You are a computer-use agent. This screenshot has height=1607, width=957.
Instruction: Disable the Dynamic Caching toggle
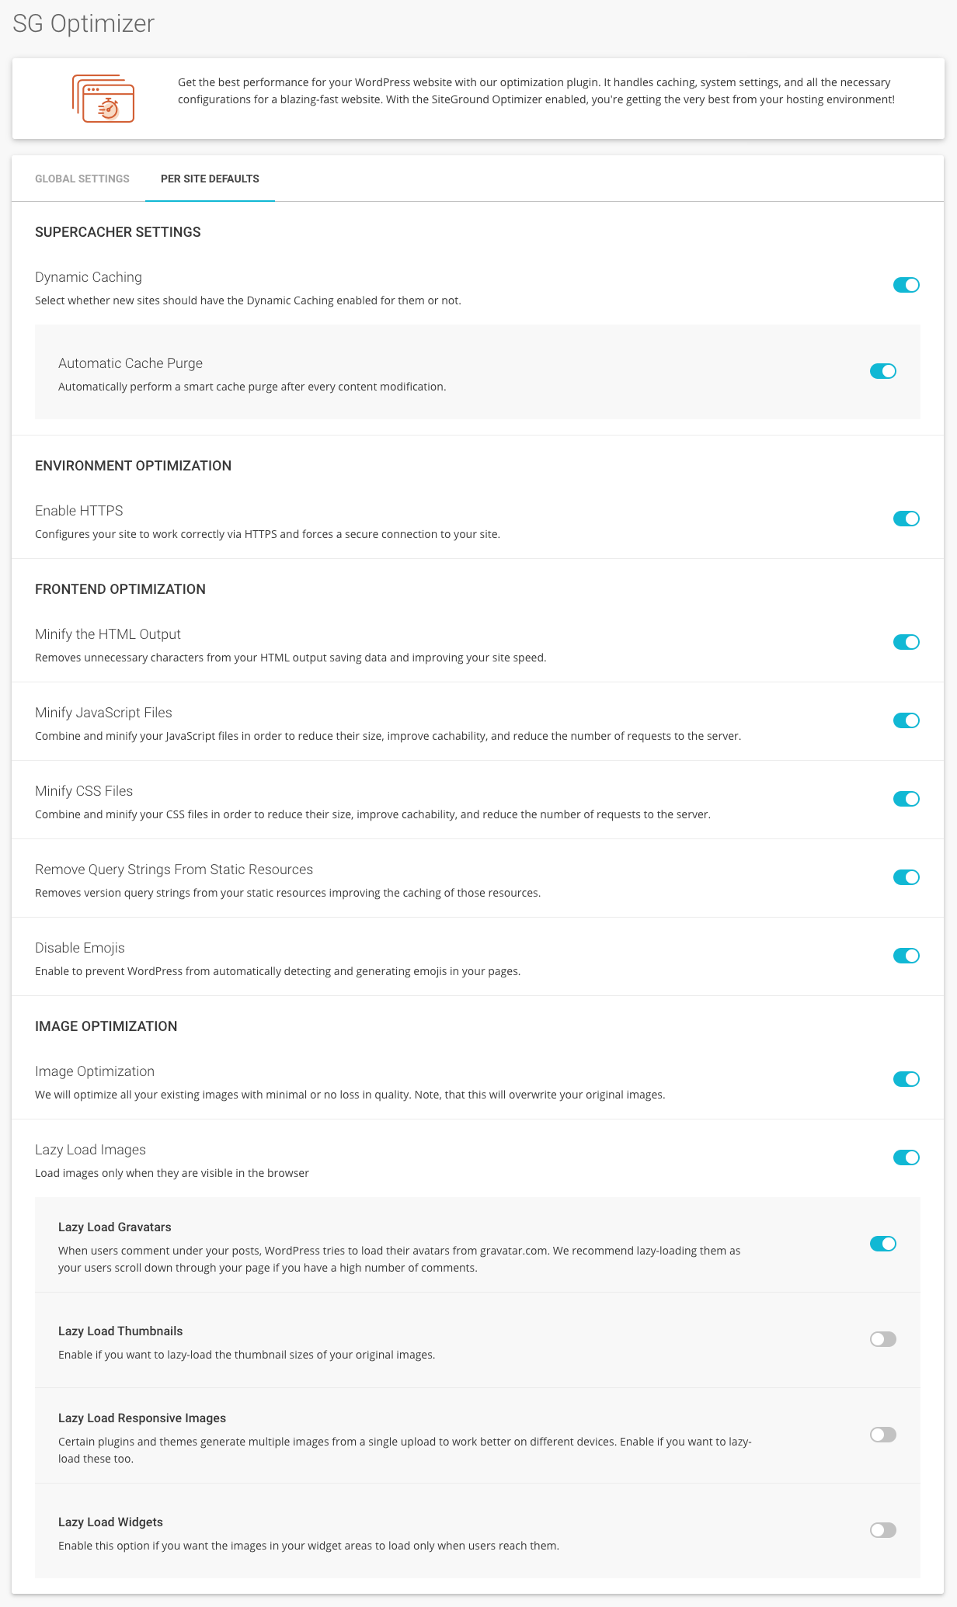pyautogui.click(x=906, y=285)
